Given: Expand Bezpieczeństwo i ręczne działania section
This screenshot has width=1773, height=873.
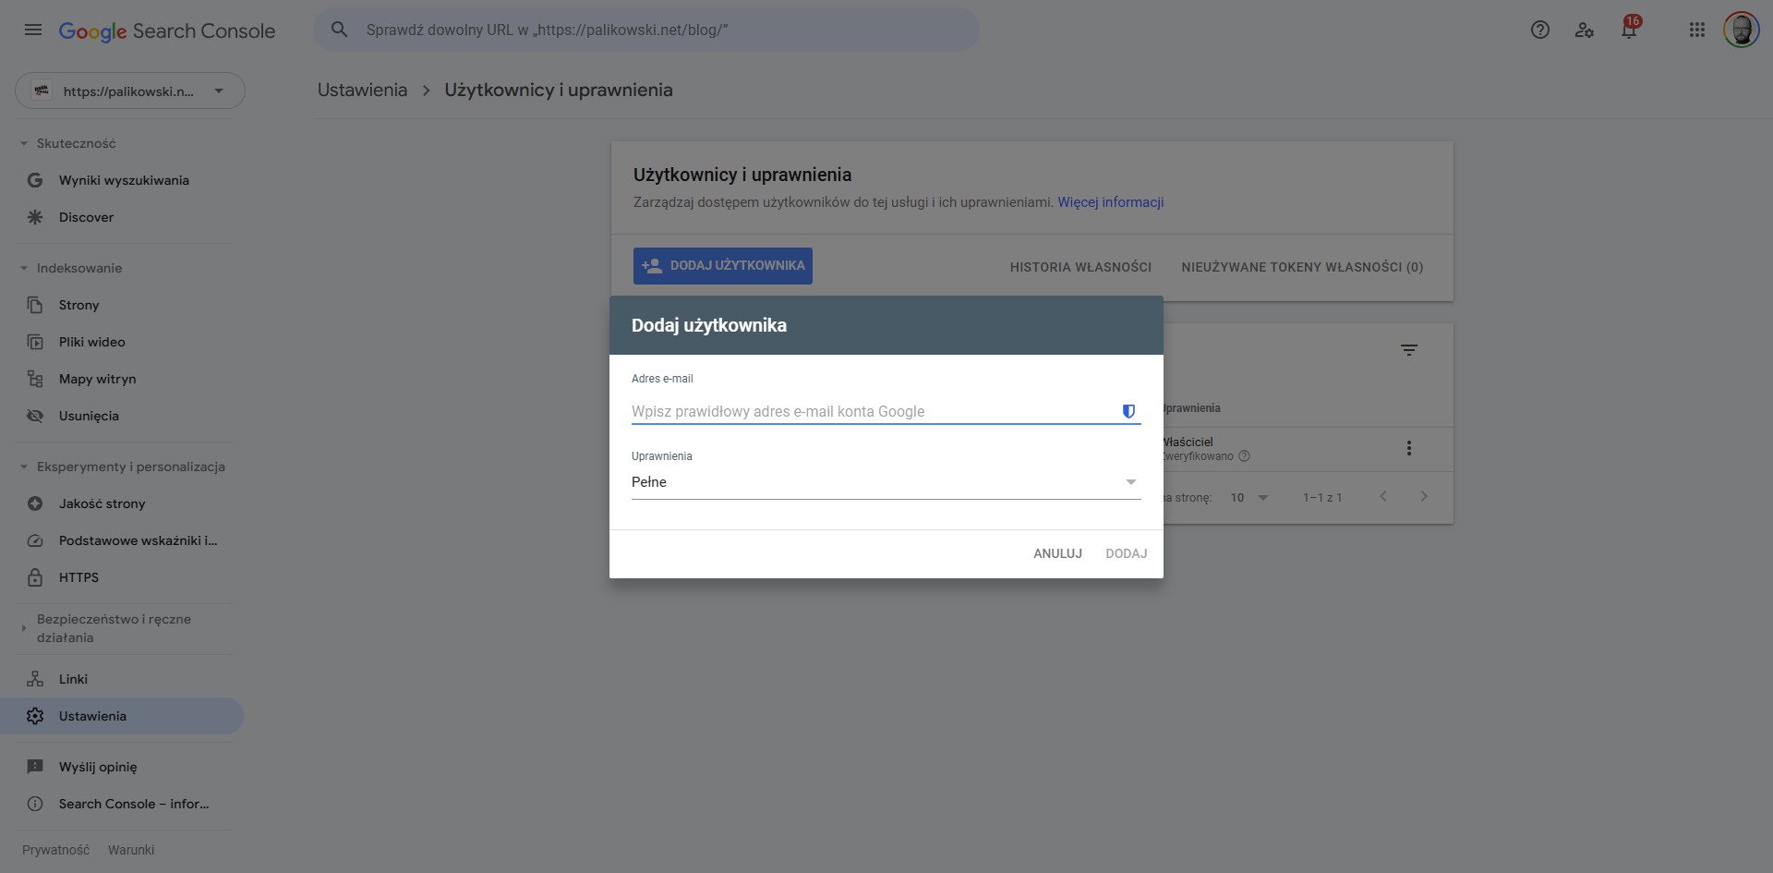Looking at the screenshot, I should pos(24,628).
